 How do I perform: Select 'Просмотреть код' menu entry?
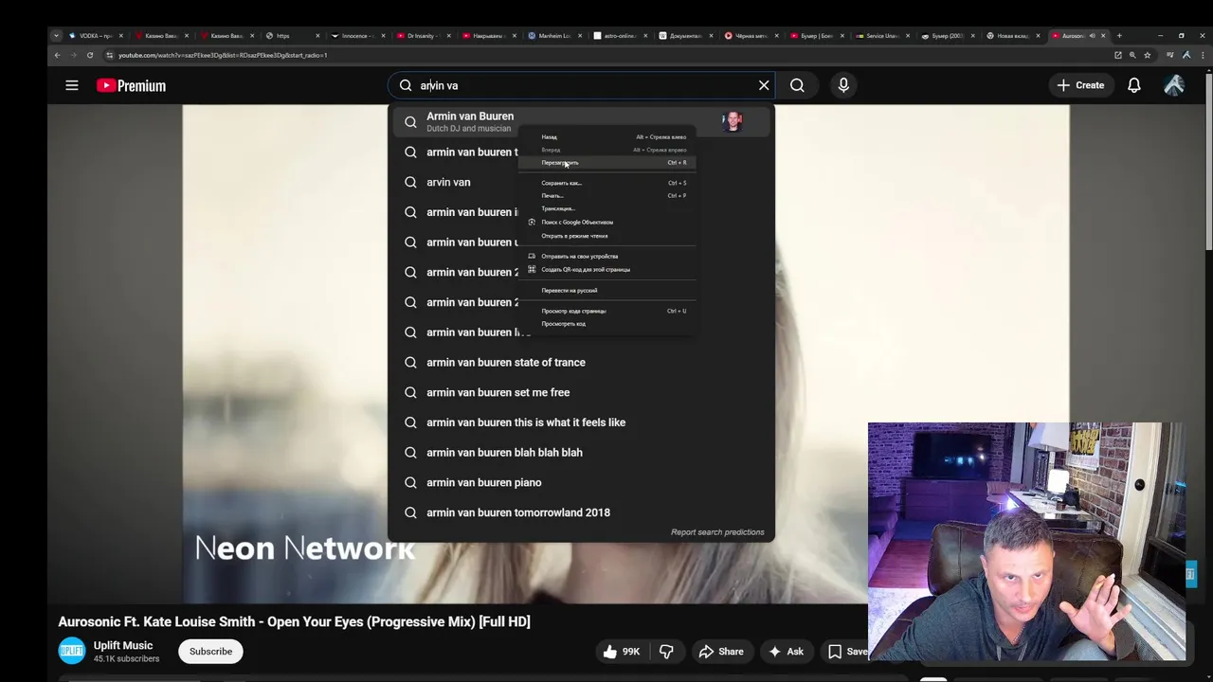[606, 324]
